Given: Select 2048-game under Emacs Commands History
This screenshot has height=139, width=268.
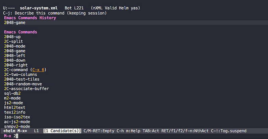Looking at the screenshot, I should [x=15, y=23].
